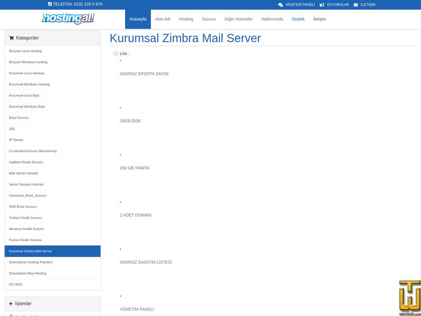Select IP Tahsisi category

pos(53,140)
